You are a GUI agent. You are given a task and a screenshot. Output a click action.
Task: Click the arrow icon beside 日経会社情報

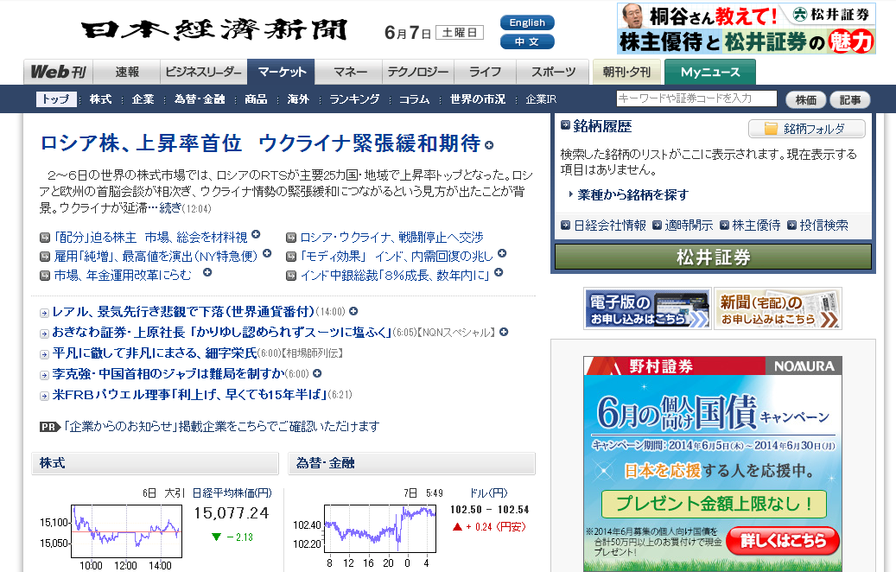[566, 226]
